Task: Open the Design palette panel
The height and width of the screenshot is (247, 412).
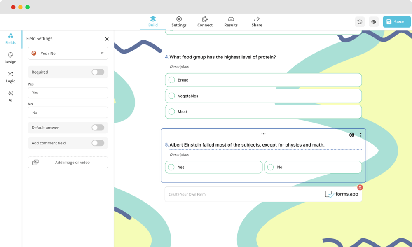Action: [x=10, y=58]
